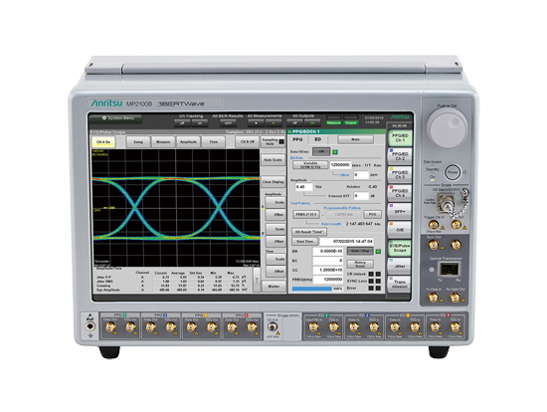The height and width of the screenshot is (412, 547).
Task: Open the Variable bit rate selector
Action: [310, 165]
